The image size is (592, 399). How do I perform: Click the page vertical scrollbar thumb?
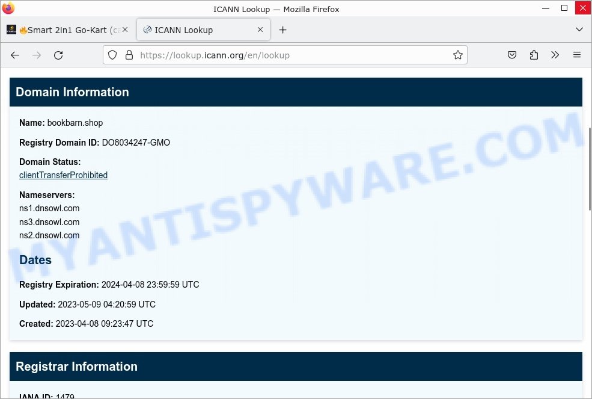[590, 169]
